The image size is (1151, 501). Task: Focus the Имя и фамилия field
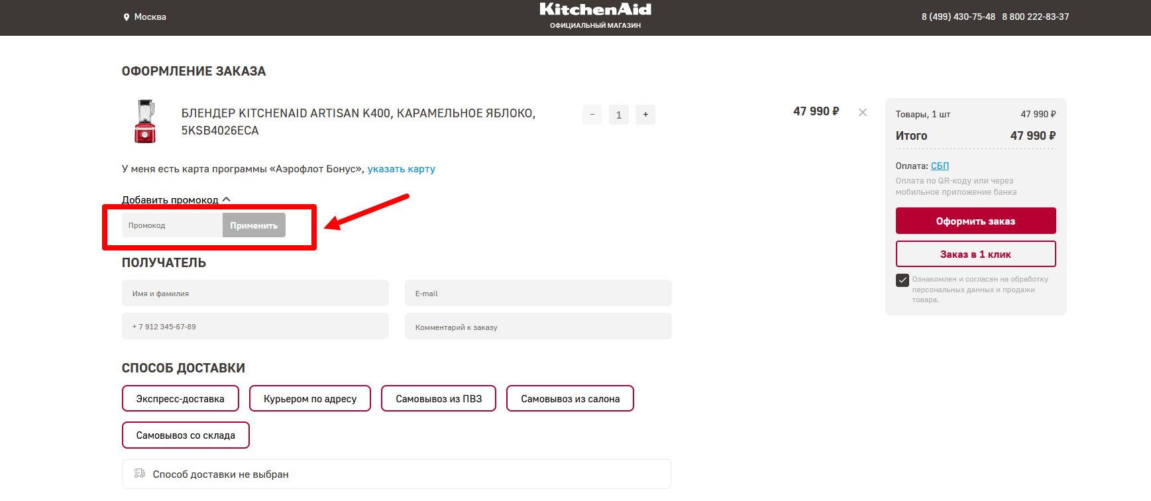click(x=255, y=293)
